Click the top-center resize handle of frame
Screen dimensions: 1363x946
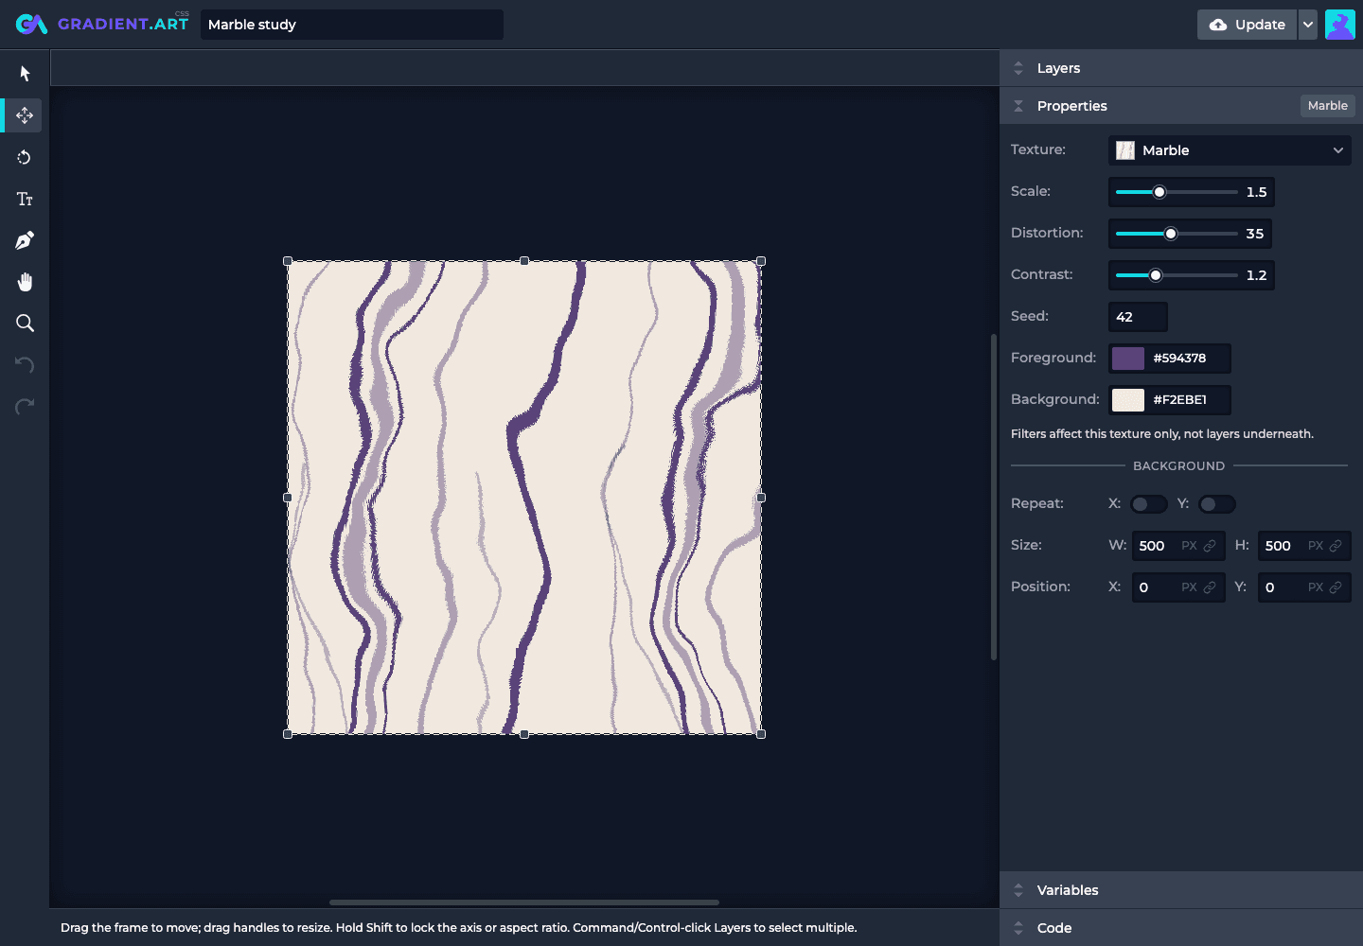click(x=524, y=261)
